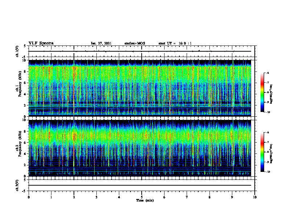
Task: Click the "ch.3(V)" waveform axis label
Action: (x=17, y=185)
